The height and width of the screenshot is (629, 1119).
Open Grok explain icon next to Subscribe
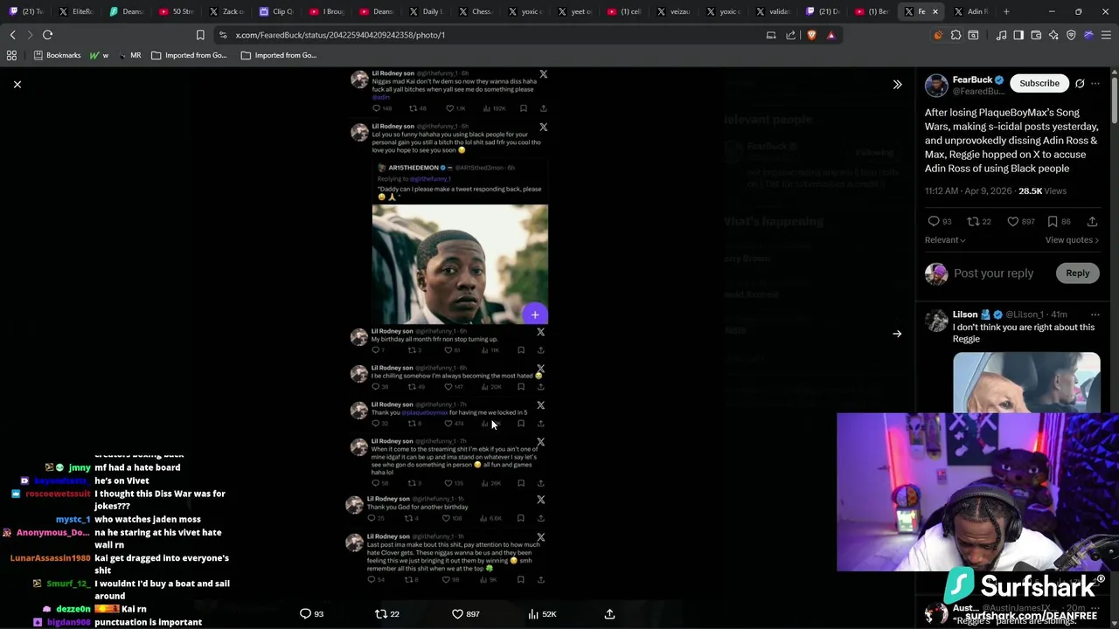coord(1080,83)
